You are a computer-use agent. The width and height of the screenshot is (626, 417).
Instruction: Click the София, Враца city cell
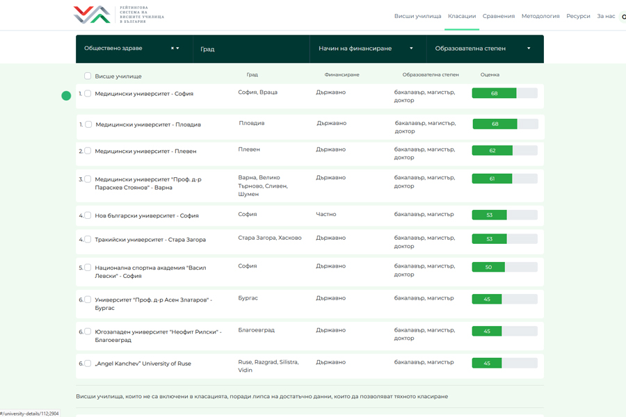click(257, 92)
